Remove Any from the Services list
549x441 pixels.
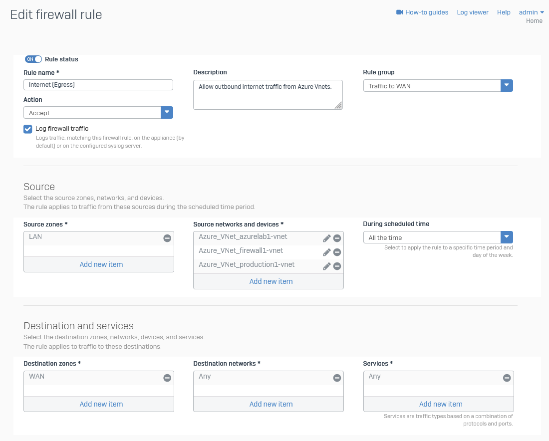click(x=507, y=378)
